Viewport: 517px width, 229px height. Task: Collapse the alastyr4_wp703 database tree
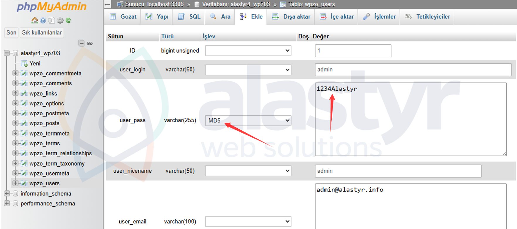pyautogui.click(x=7, y=53)
